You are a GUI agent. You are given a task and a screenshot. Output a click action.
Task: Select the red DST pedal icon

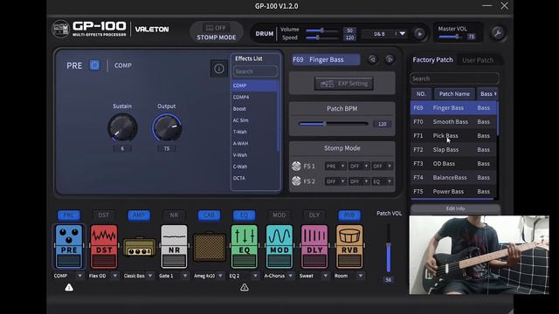click(104, 246)
